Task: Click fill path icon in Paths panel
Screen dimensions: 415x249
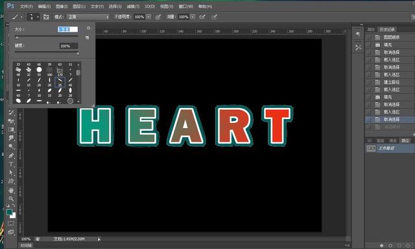Action: click(381, 246)
